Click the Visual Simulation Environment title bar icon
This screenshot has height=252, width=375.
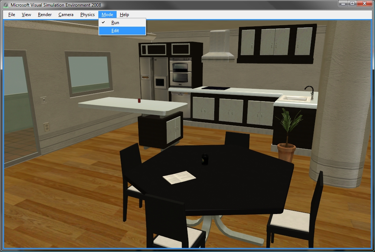(x=5, y=4)
